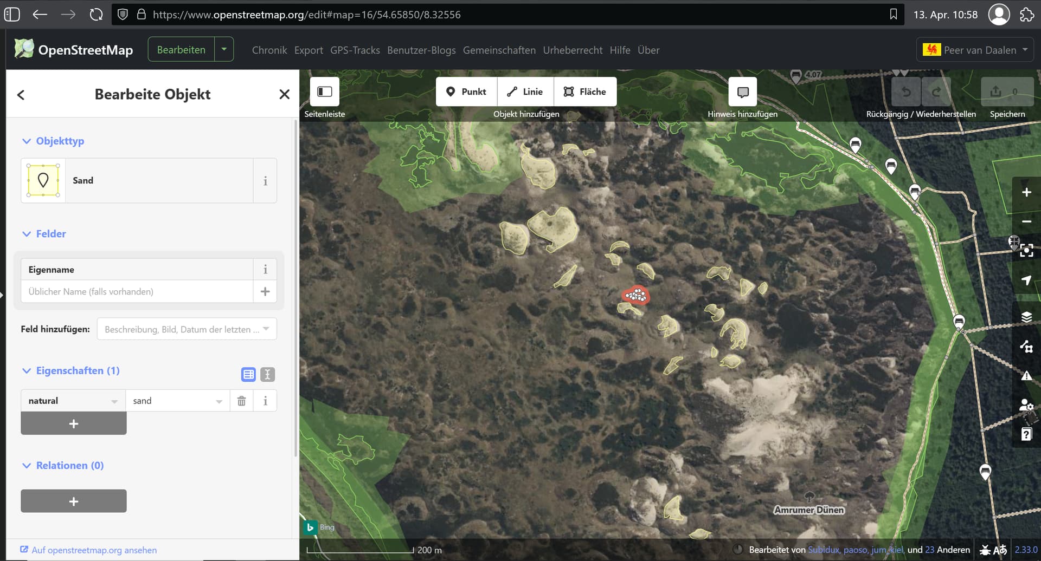Add a relation with plus button
The image size is (1041, 561).
pyautogui.click(x=74, y=501)
